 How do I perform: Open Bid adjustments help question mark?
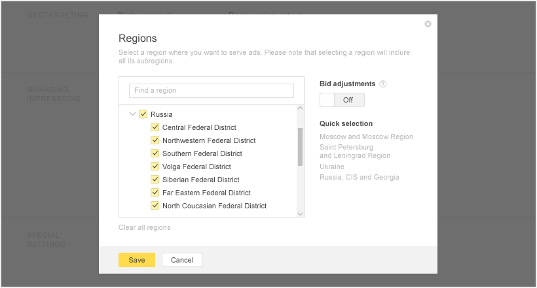(383, 84)
